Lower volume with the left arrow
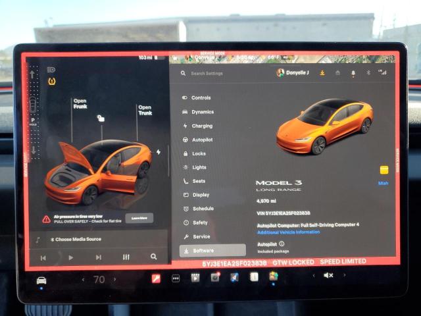421x316 pixels. (313, 275)
